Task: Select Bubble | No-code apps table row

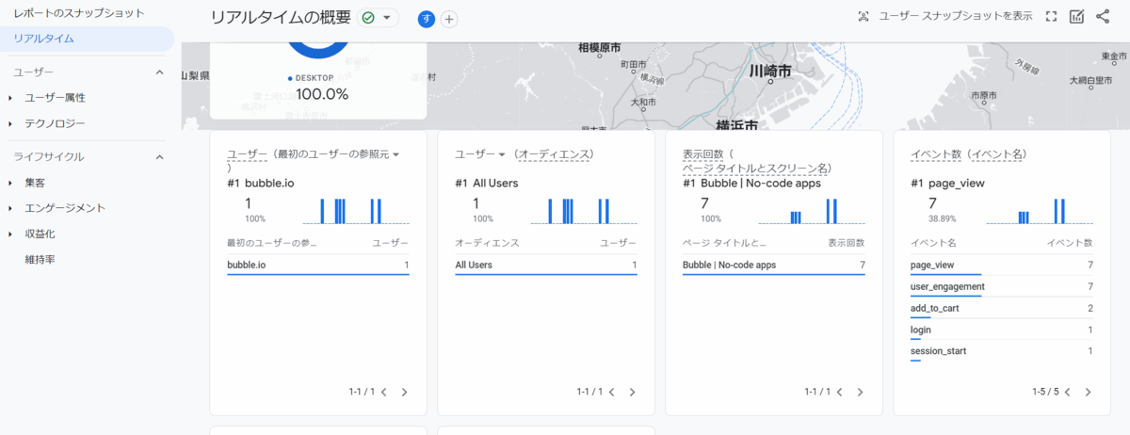Action: (x=774, y=266)
